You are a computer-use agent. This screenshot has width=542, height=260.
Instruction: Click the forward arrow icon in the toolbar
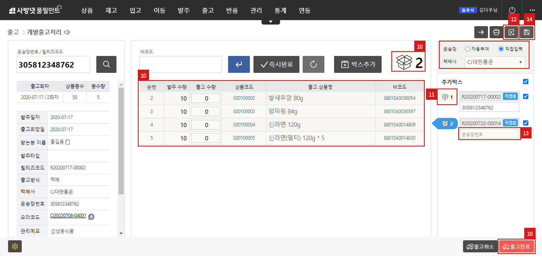click(x=481, y=32)
